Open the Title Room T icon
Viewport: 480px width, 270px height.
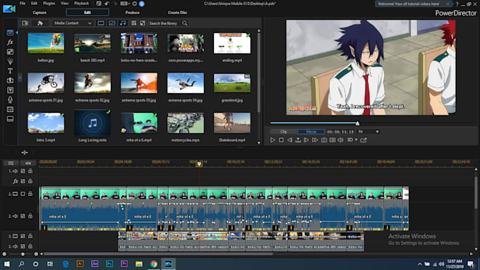coord(10,70)
